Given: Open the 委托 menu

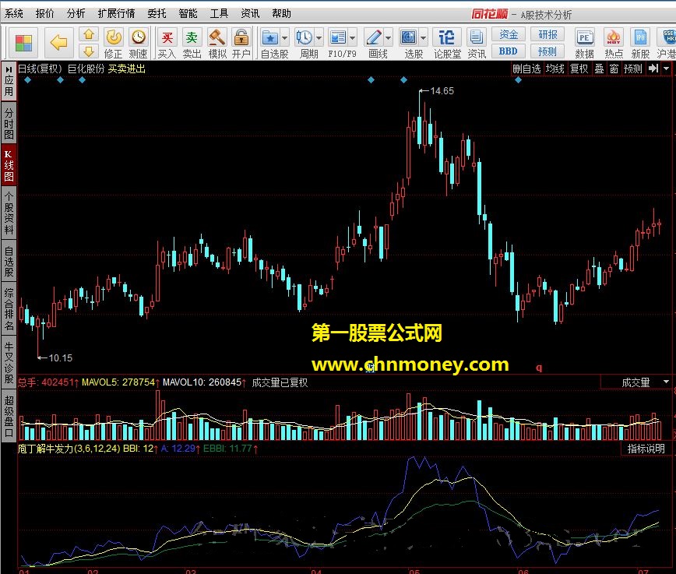Looking at the screenshot, I should click(x=157, y=13).
